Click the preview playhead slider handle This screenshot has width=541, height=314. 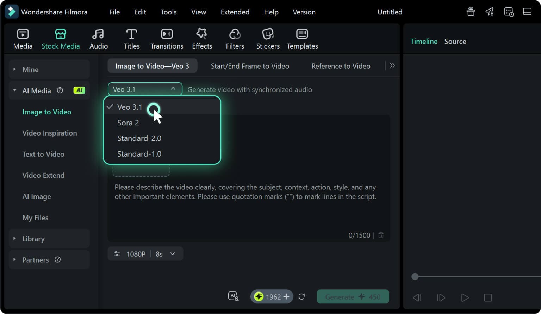coord(415,277)
